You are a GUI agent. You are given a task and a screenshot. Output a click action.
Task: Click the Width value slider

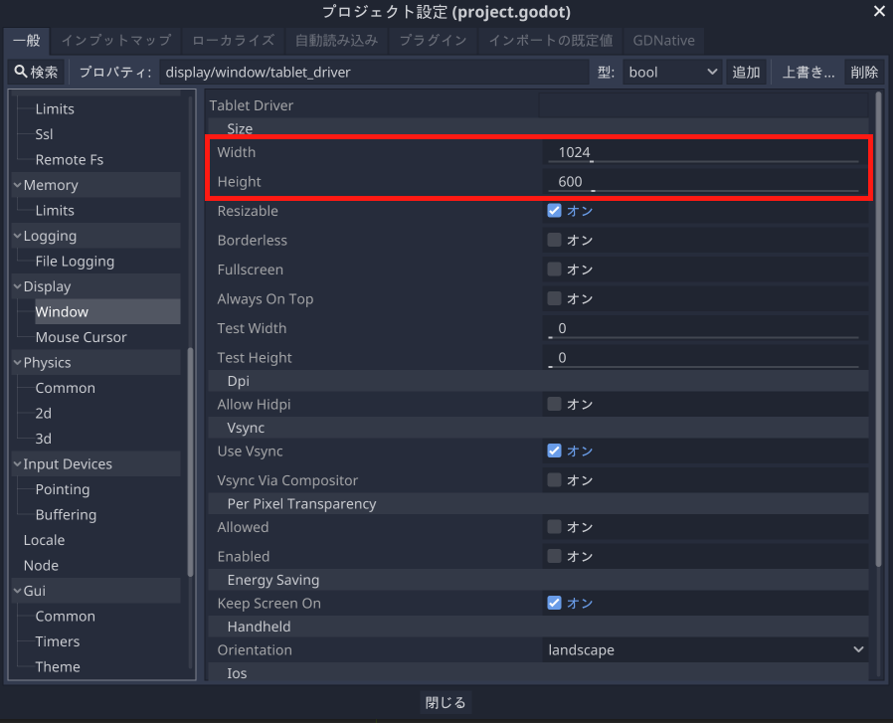coord(702,153)
